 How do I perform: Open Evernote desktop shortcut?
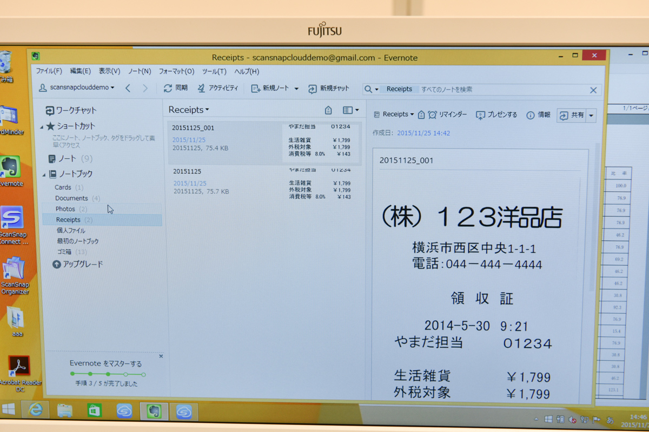(x=11, y=171)
